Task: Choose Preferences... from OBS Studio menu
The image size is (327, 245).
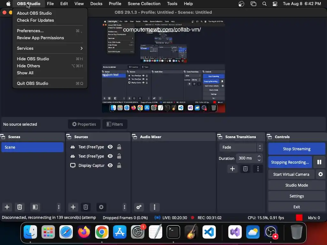Action: click(x=50, y=31)
